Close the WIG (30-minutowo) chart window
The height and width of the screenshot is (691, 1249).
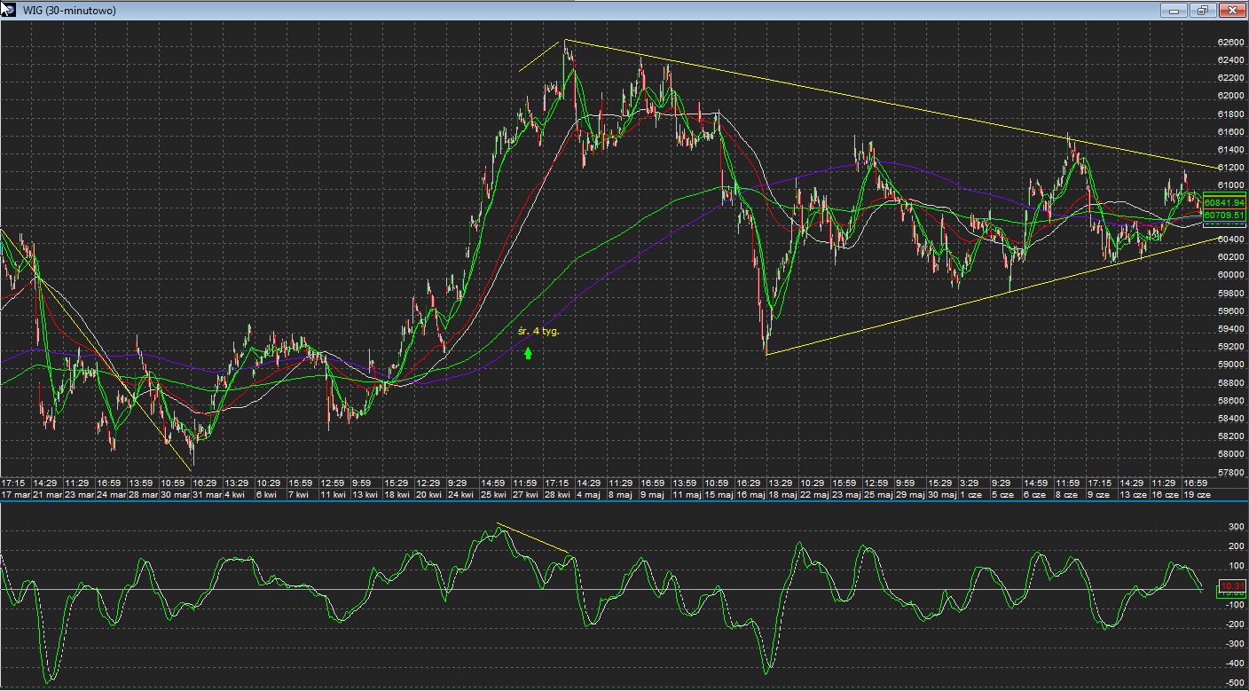pyautogui.click(x=1231, y=11)
